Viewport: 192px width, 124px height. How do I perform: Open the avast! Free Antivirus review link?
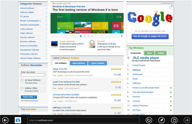(x=66, y=82)
